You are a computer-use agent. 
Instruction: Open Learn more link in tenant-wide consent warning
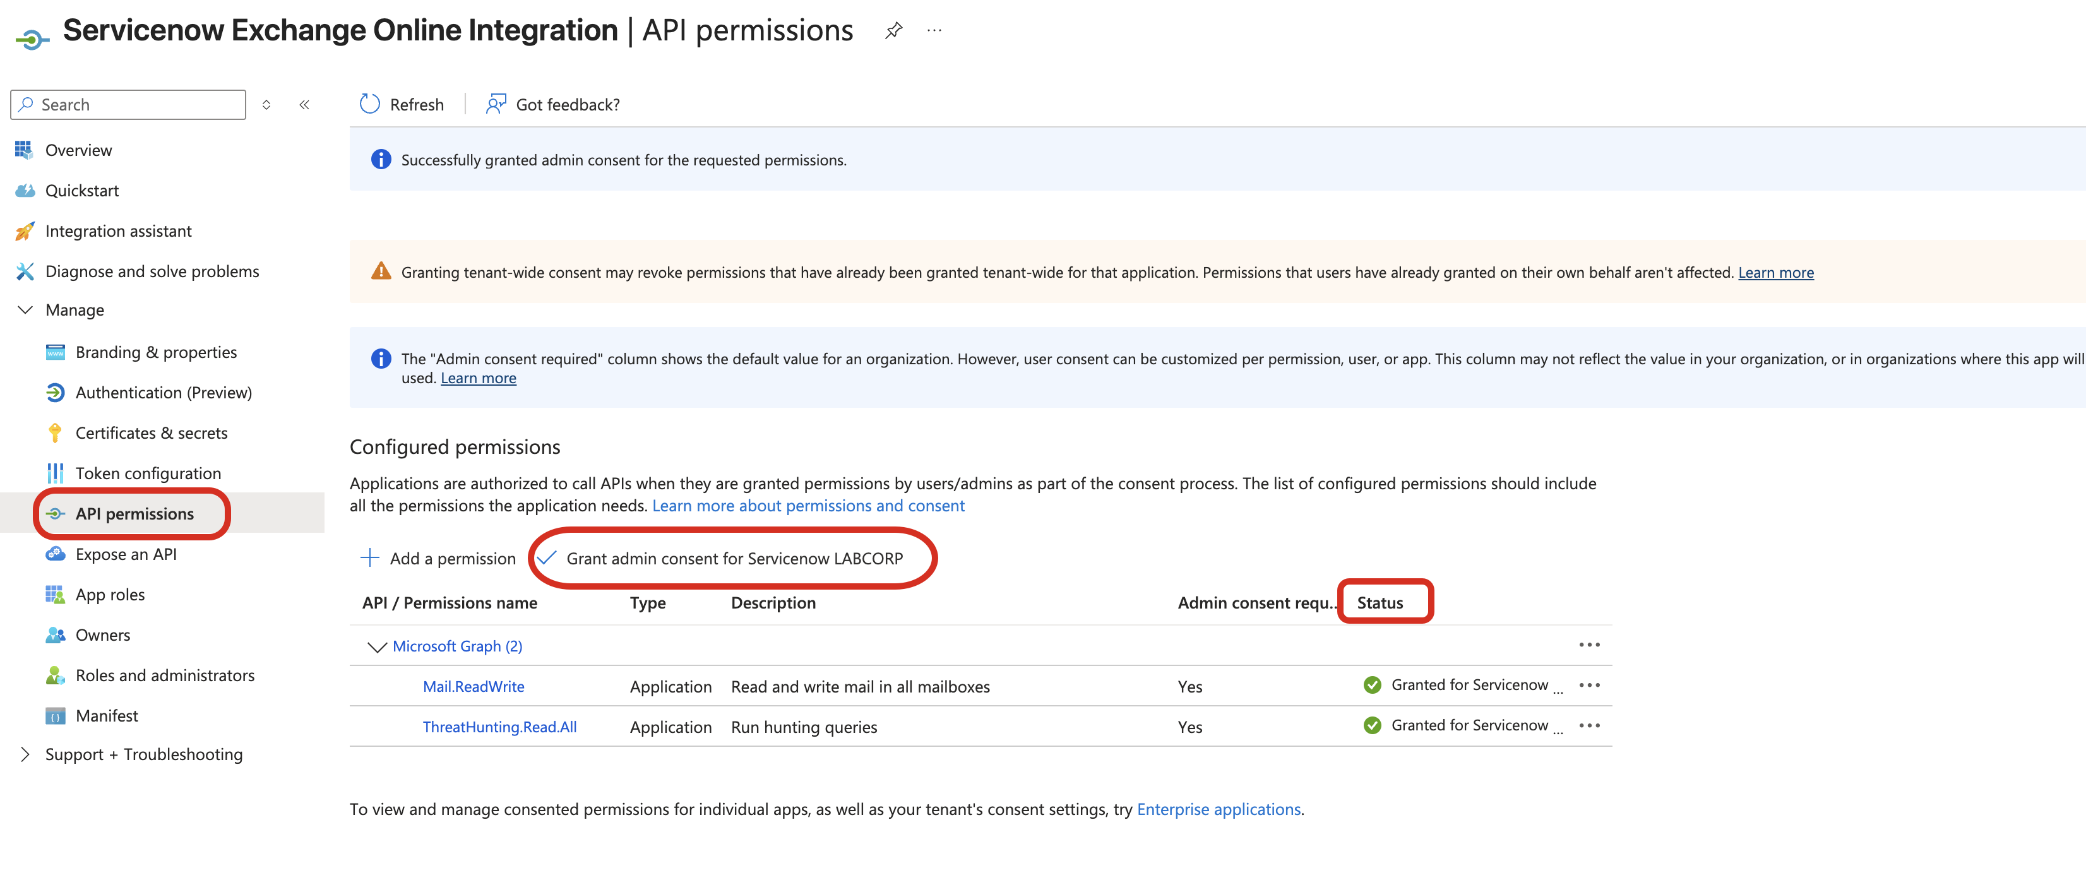(1776, 273)
